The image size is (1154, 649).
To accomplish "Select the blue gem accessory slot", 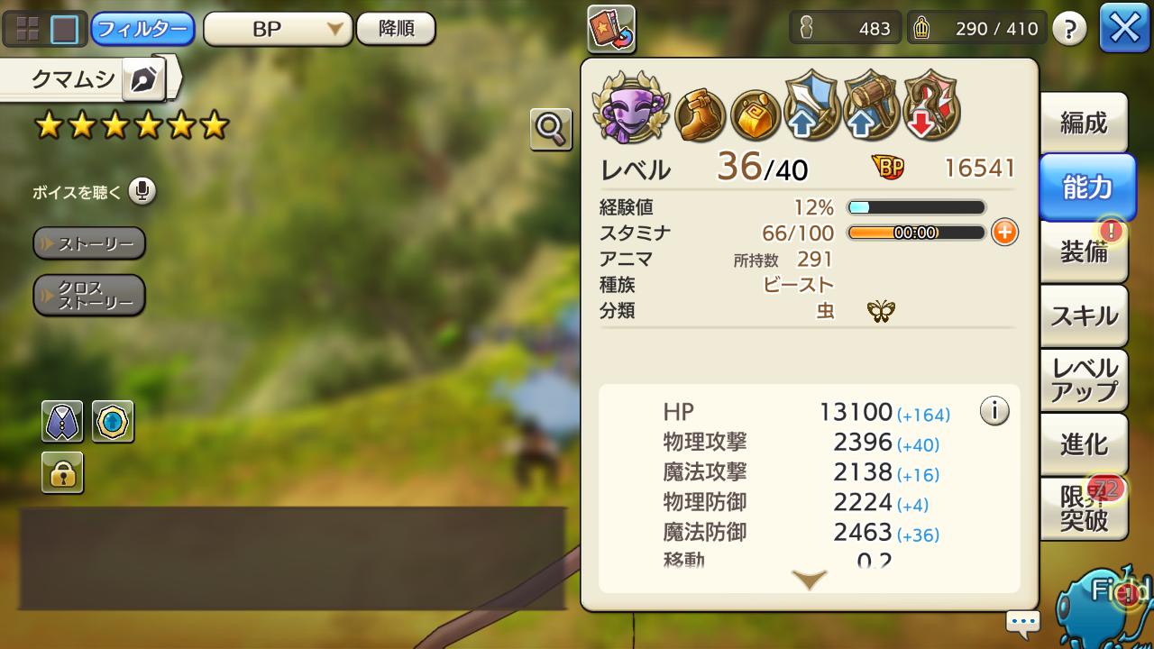I will click(x=113, y=422).
